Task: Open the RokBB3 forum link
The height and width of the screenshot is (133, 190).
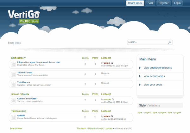Action: coord(21,116)
